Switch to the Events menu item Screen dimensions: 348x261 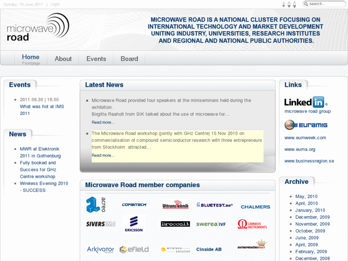coord(96,59)
